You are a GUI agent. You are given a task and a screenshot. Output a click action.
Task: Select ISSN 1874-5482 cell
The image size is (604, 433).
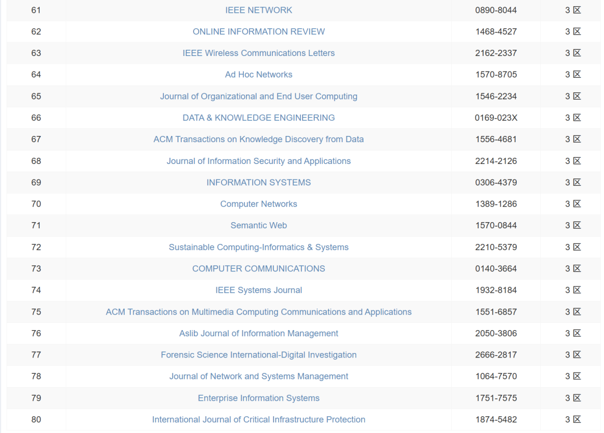pyautogui.click(x=496, y=420)
